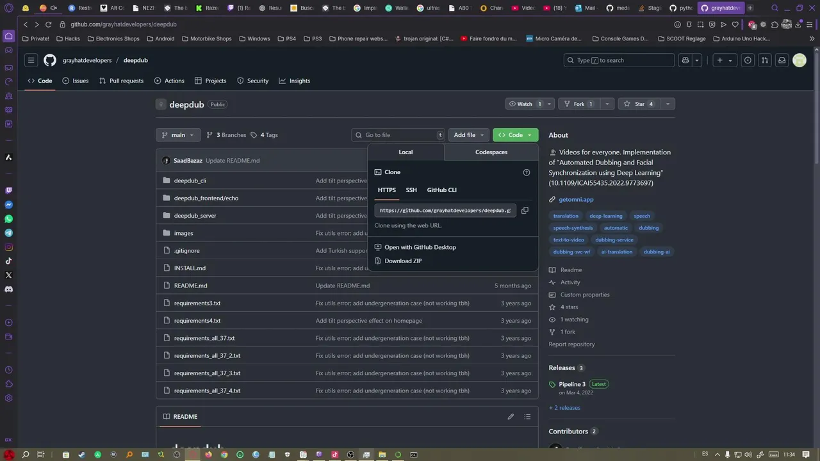The height and width of the screenshot is (461, 820).
Task: Click the Go to file field
Action: [x=398, y=135]
